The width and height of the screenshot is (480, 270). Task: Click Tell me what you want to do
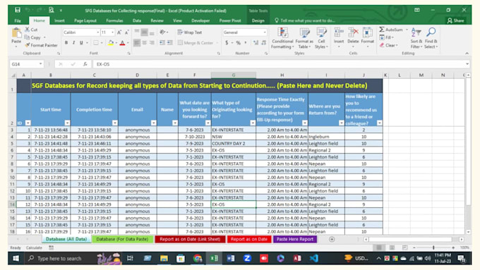click(x=305, y=20)
